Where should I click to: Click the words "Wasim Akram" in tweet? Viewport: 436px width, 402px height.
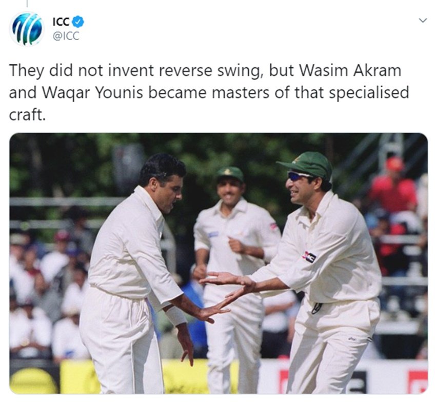350,71
